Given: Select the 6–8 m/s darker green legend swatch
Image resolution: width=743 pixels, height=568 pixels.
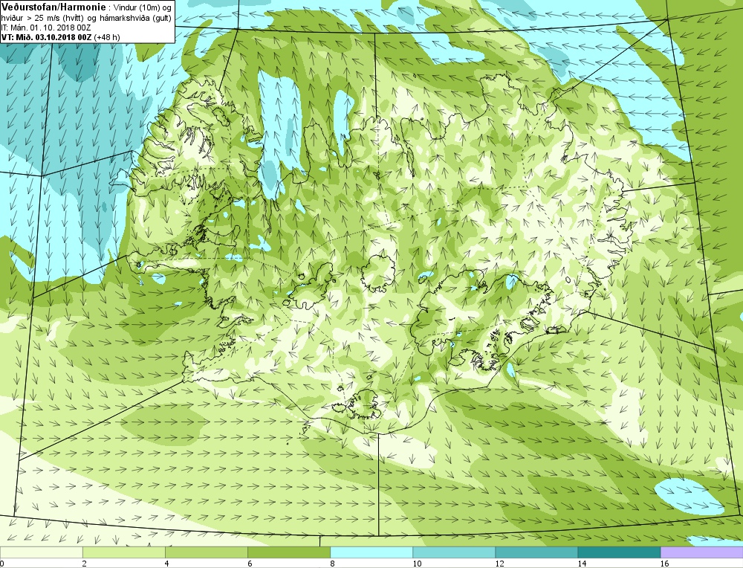Looking at the screenshot, I should pos(288,552).
